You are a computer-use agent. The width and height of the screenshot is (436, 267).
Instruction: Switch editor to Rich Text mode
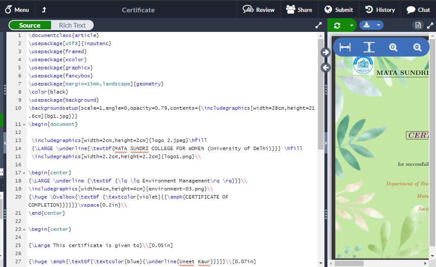coord(72,25)
